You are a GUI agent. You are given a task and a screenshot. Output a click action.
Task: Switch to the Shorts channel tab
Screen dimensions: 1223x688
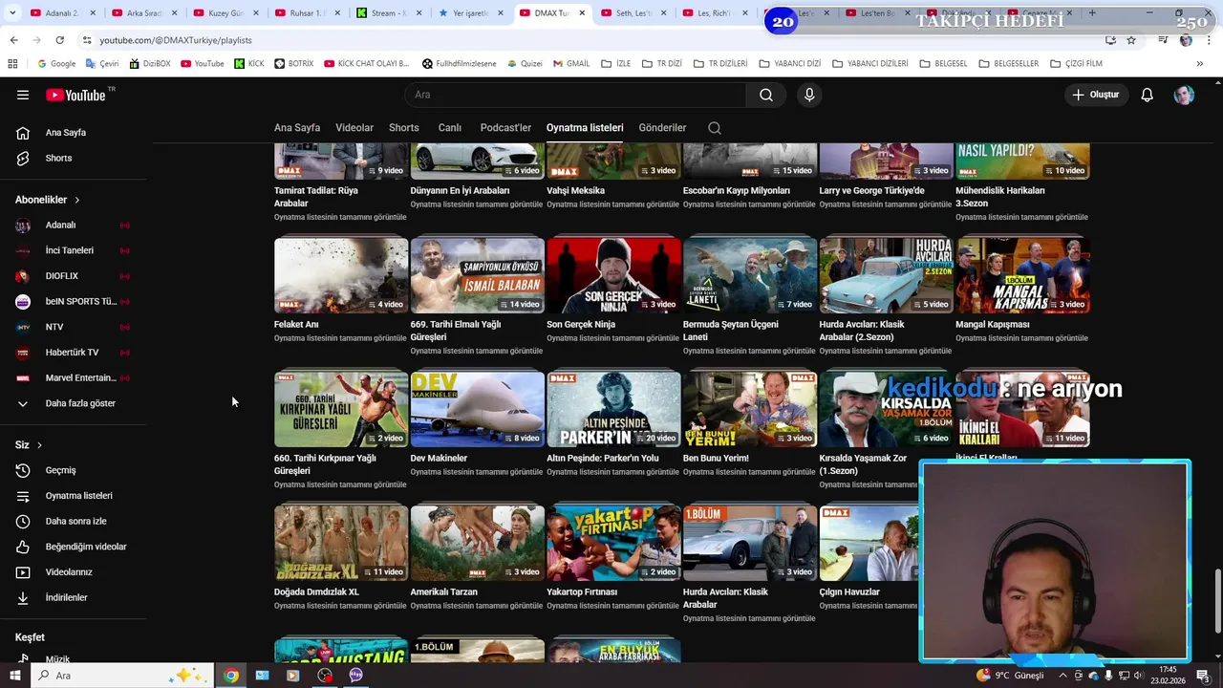[x=404, y=128]
